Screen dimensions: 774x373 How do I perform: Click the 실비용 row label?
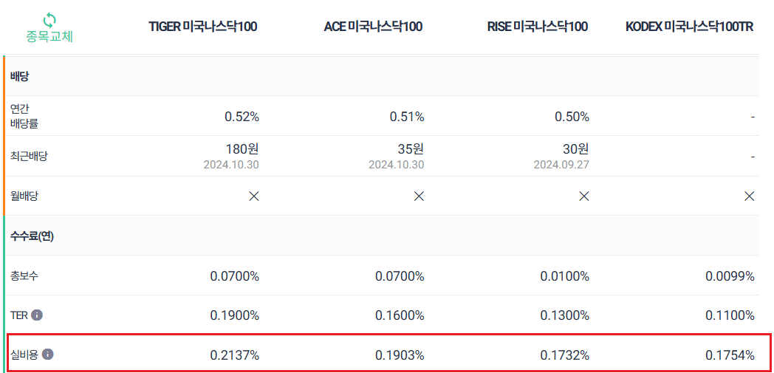pos(24,355)
